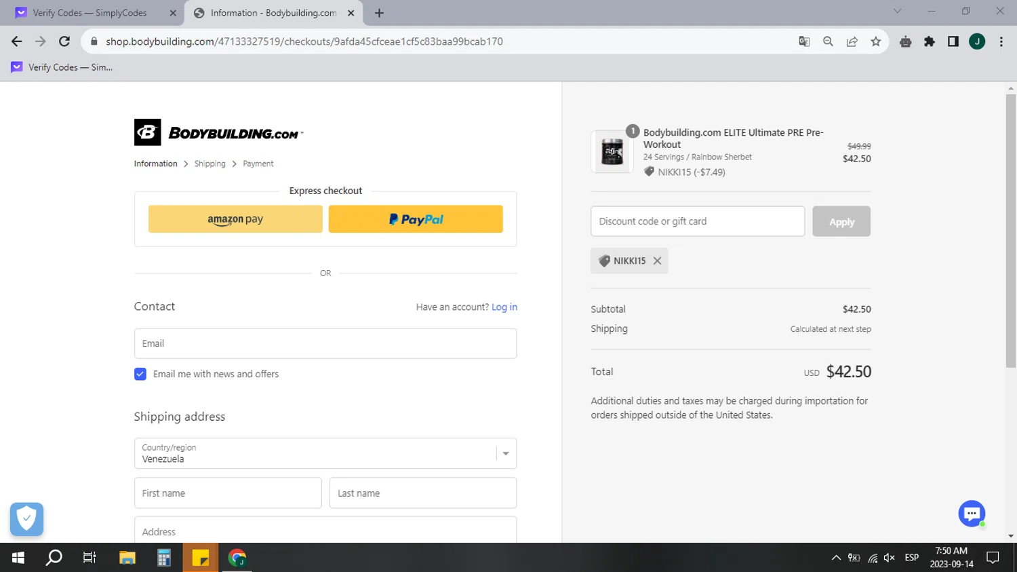The height and width of the screenshot is (572, 1017).
Task: Open the translate page icon in address bar
Action: pos(804,41)
